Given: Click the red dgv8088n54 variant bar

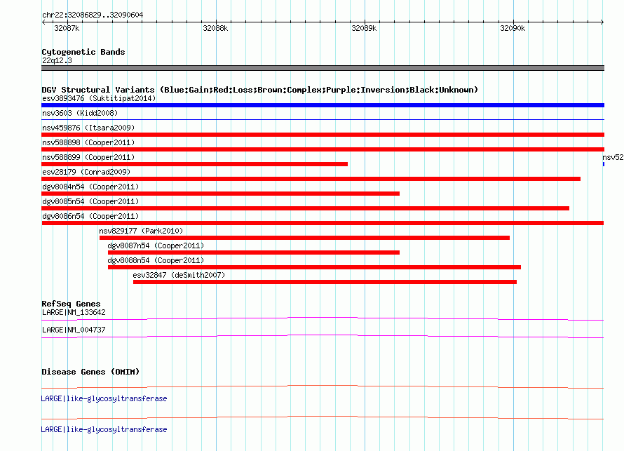Looking at the screenshot, I should pyautogui.click(x=314, y=267).
